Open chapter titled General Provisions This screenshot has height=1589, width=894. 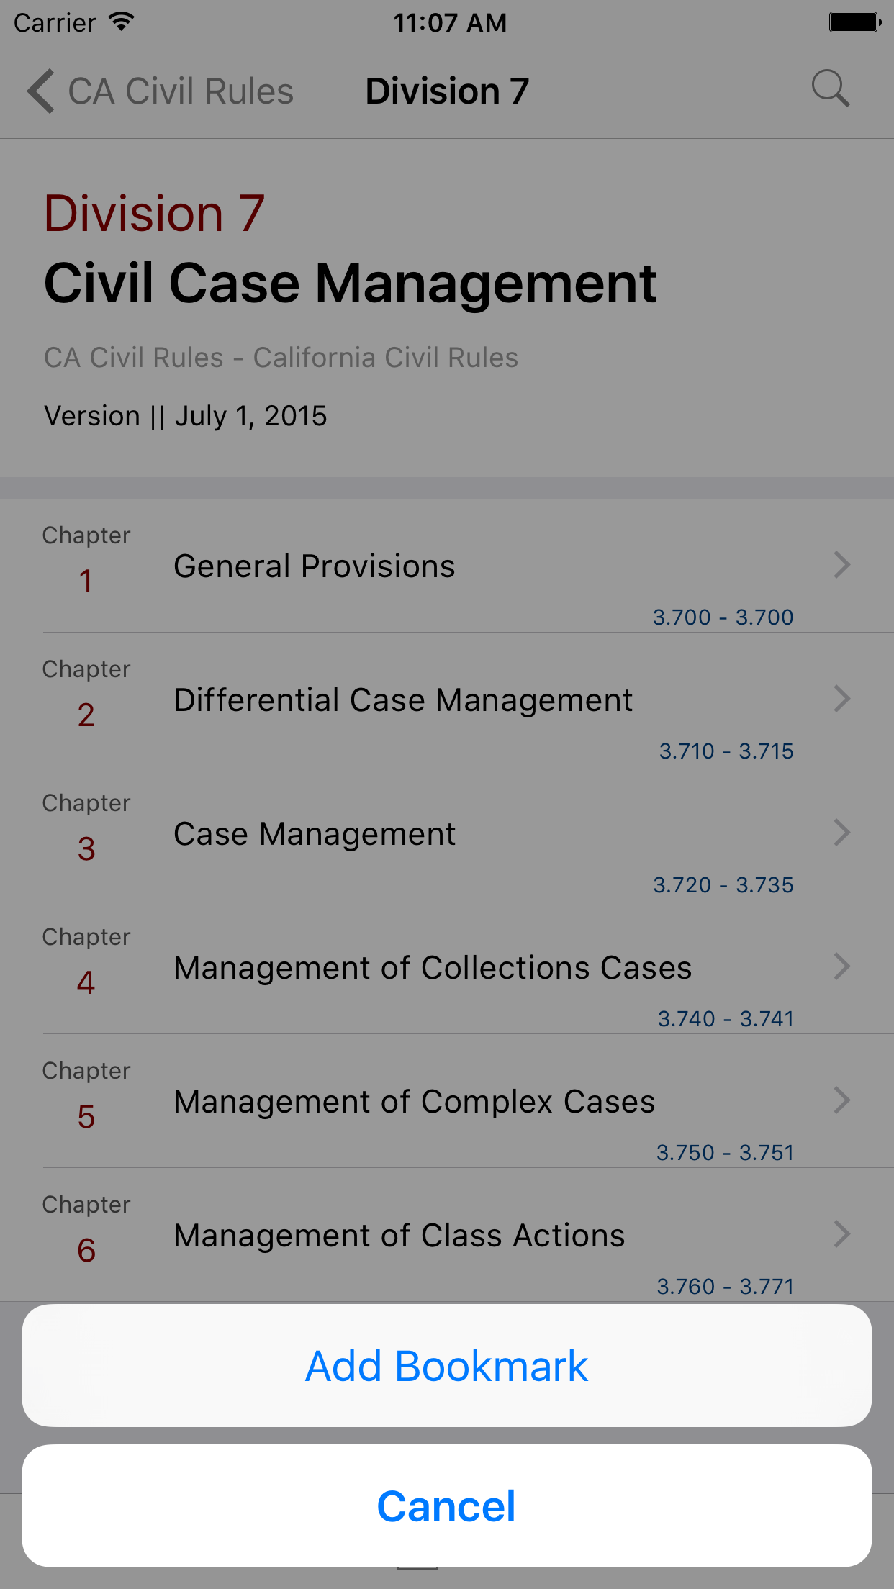click(315, 566)
